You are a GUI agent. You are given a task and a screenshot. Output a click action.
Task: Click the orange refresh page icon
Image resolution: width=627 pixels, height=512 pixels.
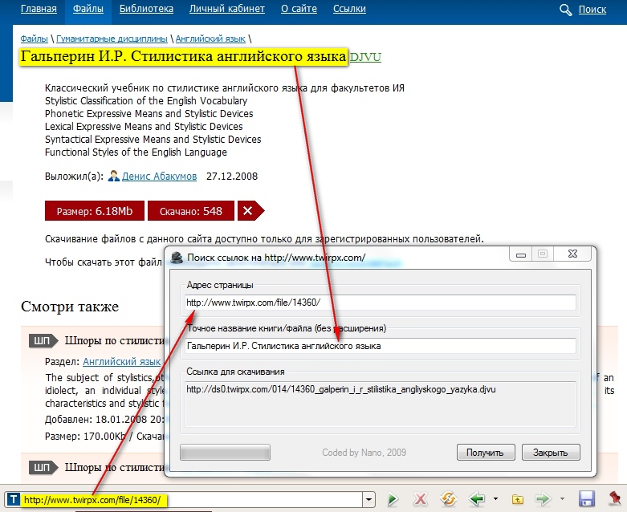pyautogui.click(x=447, y=499)
